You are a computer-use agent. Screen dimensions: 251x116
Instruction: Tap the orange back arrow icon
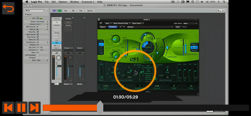tap(8, 8)
